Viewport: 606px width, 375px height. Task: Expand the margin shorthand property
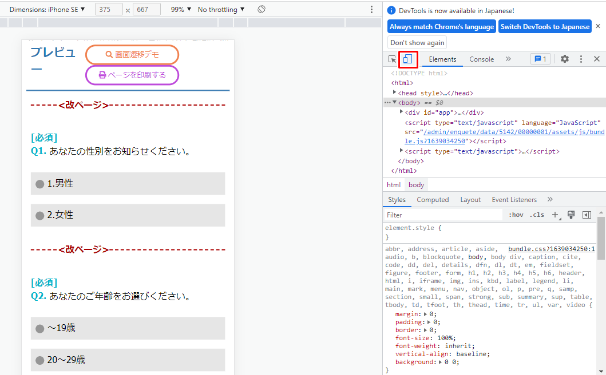click(426, 314)
